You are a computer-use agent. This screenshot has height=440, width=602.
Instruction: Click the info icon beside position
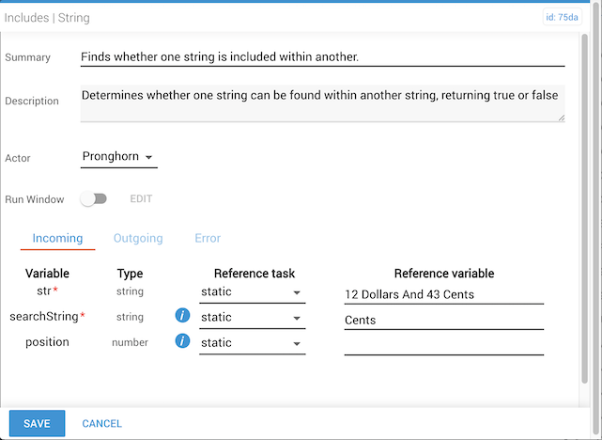183,343
